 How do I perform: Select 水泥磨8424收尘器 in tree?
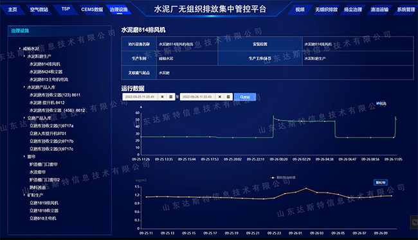click(46, 72)
